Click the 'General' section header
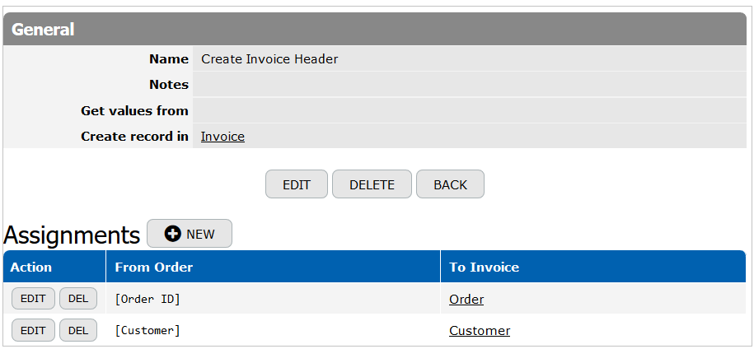 375,30
